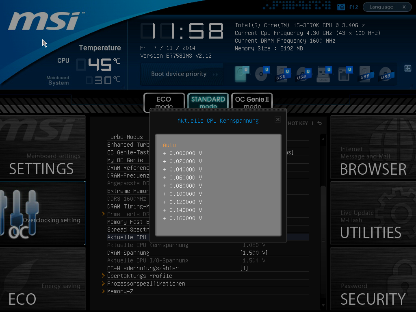Switch to STANDARD mode tab
The image size is (416, 312).
208,102
